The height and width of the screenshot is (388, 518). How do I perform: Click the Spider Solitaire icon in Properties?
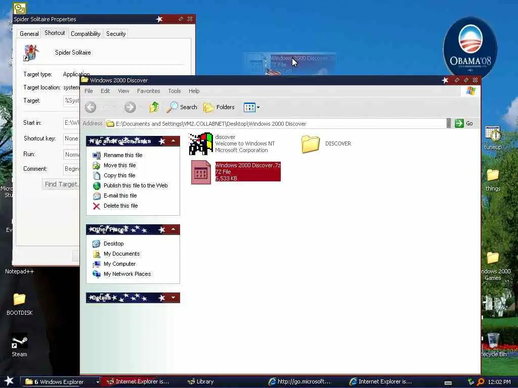31,53
